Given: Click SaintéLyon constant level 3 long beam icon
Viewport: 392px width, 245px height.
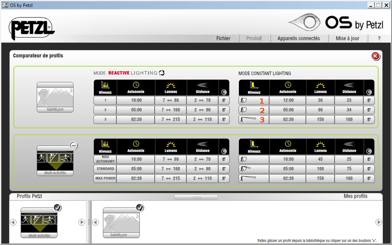Looking at the screenshot, I should coord(248,120).
